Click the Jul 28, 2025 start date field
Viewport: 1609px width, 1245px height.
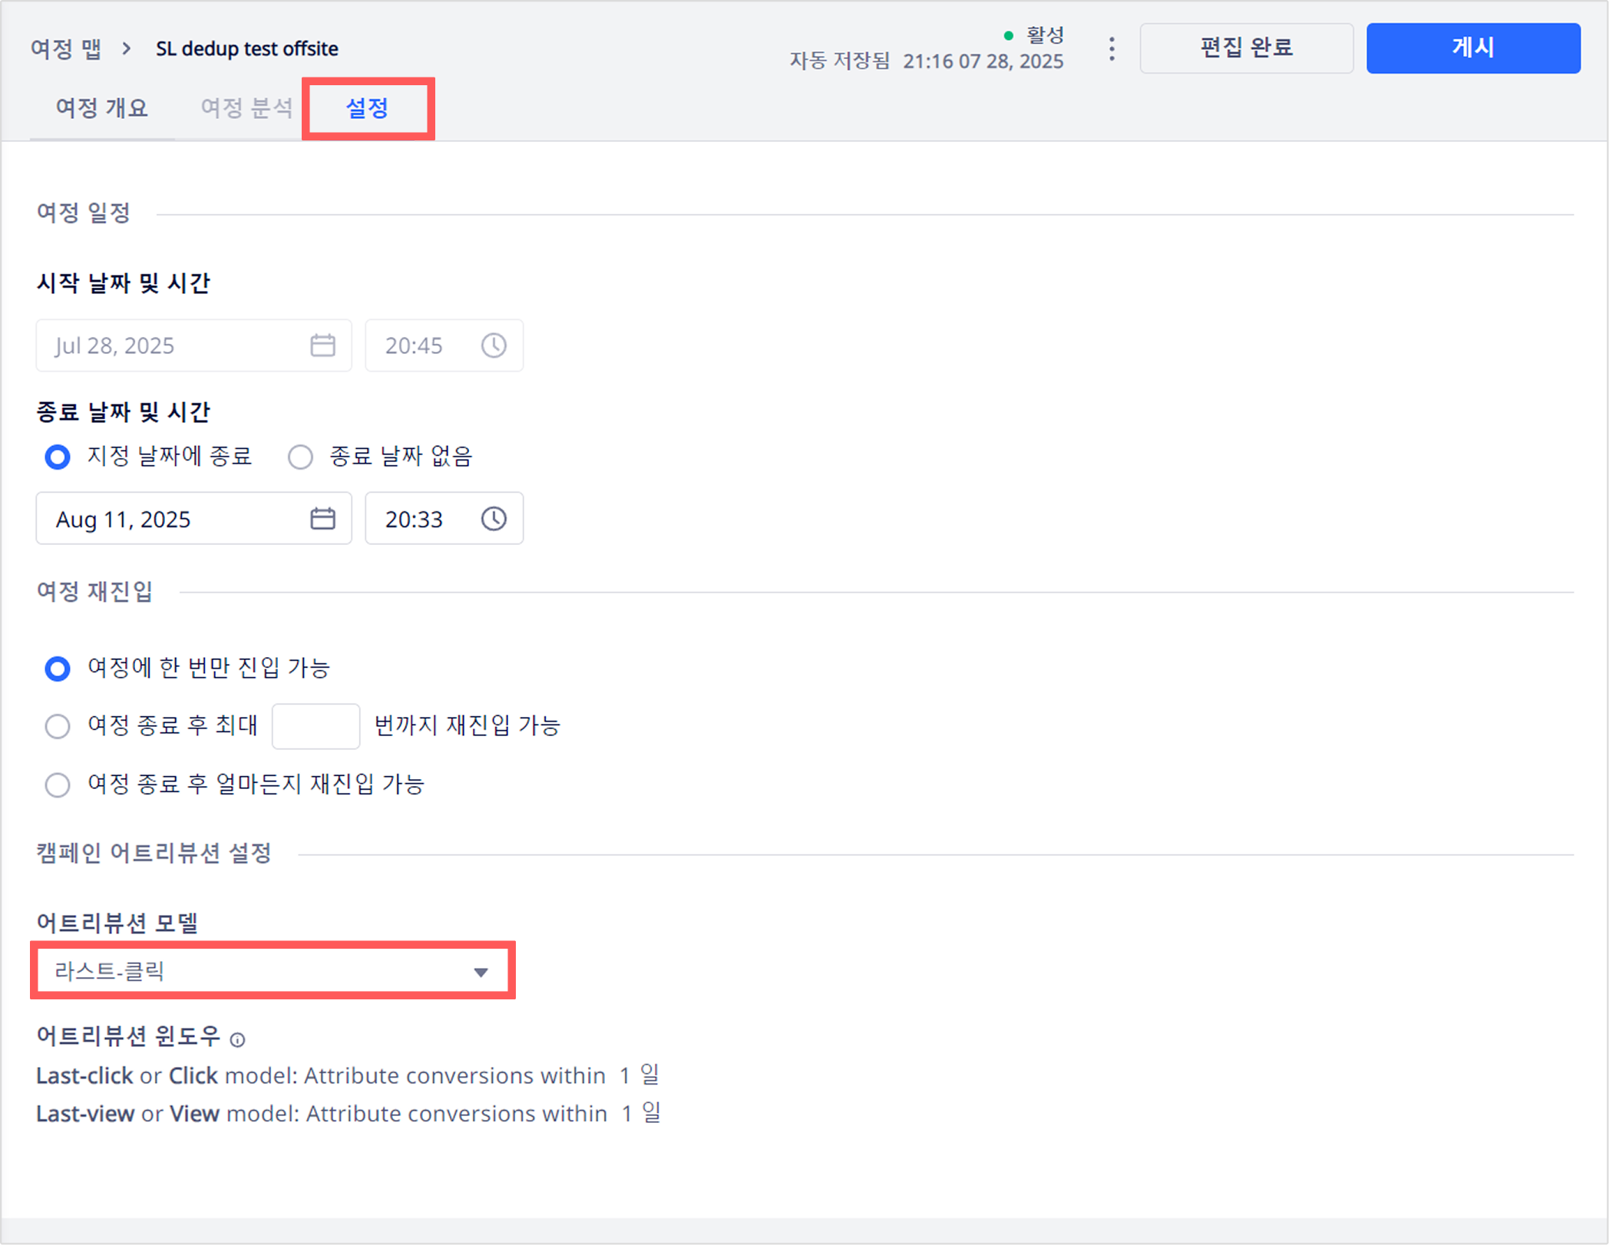tap(193, 345)
